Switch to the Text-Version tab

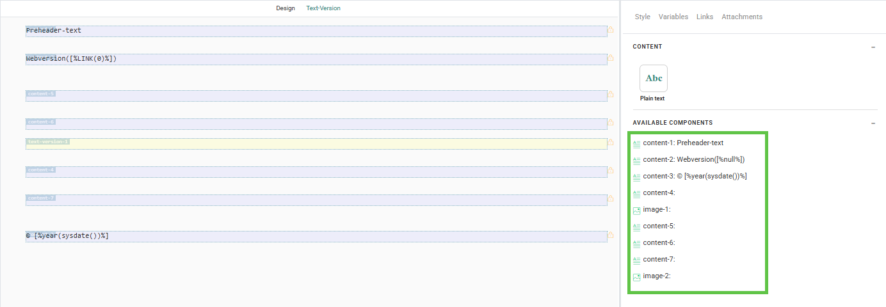(x=323, y=8)
